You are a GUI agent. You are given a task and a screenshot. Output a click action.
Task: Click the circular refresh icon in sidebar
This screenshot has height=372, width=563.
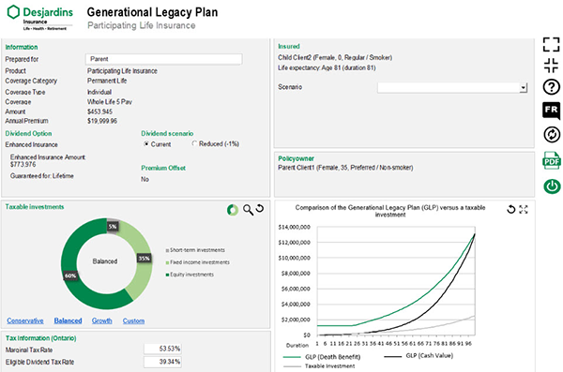(x=552, y=135)
